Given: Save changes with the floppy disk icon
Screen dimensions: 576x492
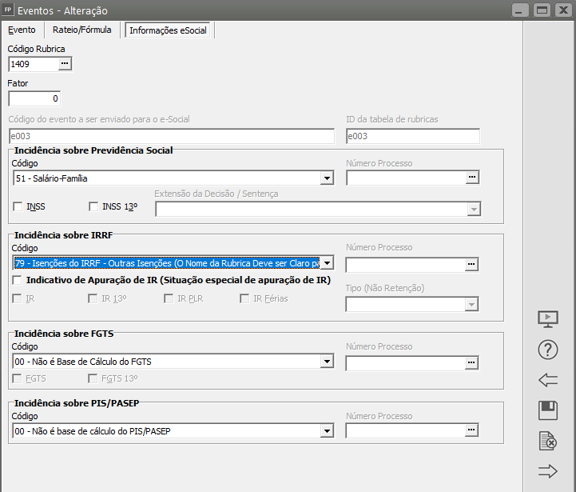Looking at the screenshot, I should click(547, 410).
